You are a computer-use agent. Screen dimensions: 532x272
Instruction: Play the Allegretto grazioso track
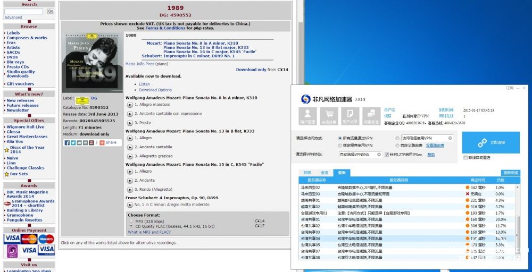(130, 157)
